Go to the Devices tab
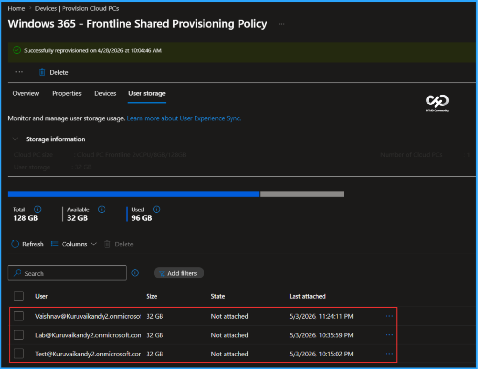The width and height of the screenshot is (478, 369). coord(105,93)
